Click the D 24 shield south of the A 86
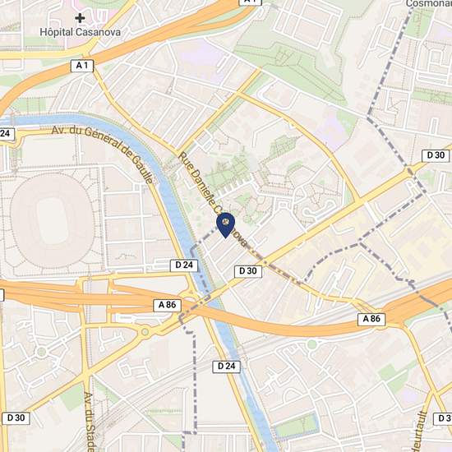 click(x=226, y=367)
